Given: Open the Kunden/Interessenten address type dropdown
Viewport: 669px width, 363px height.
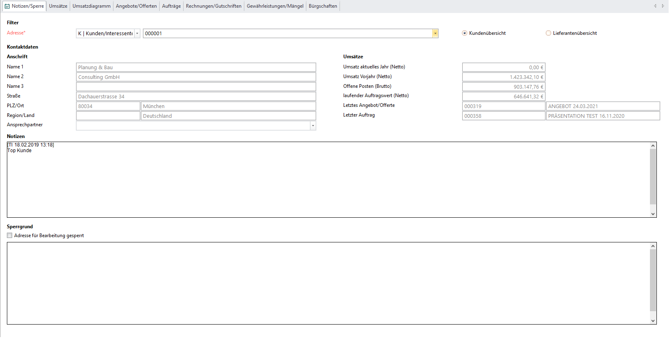Looking at the screenshot, I should click(x=137, y=34).
